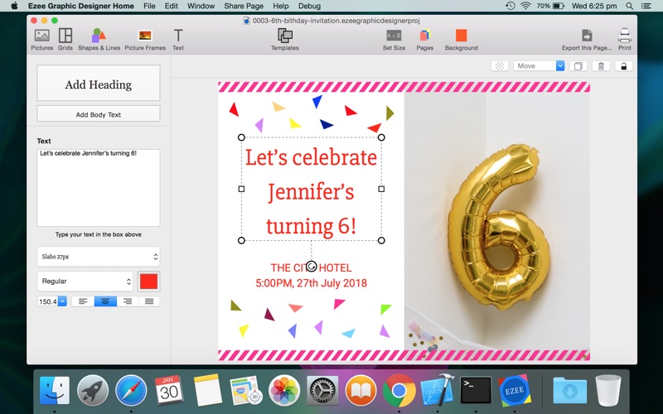Click the Picture Frames icon
This screenshot has width=663, height=414.
[x=145, y=36]
